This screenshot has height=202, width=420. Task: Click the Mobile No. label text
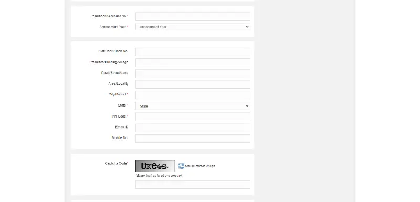pos(120,138)
